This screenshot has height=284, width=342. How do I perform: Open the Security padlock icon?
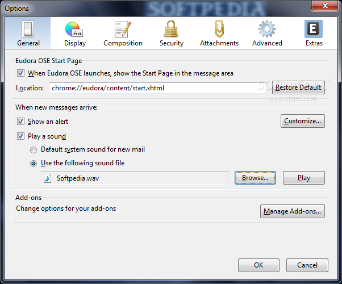(171, 29)
